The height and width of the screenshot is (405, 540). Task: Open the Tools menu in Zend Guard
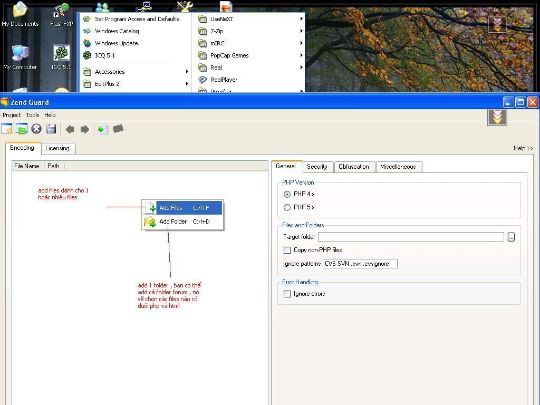tap(33, 115)
